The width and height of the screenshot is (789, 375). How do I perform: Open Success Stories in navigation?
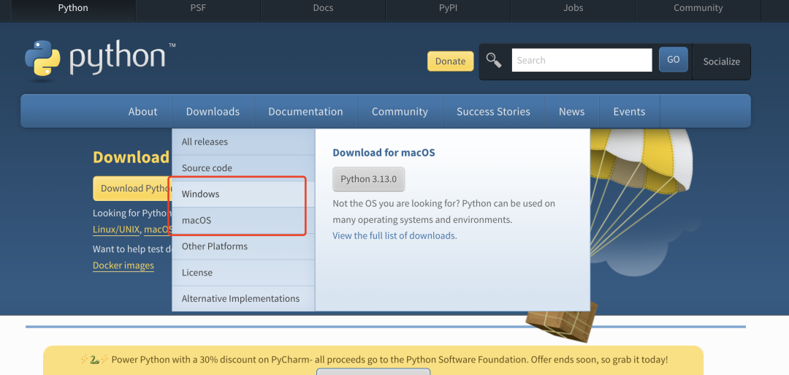(493, 111)
